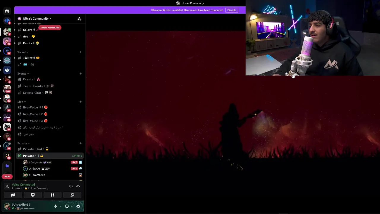Click the 1:40:55 call timer

tap(77, 156)
